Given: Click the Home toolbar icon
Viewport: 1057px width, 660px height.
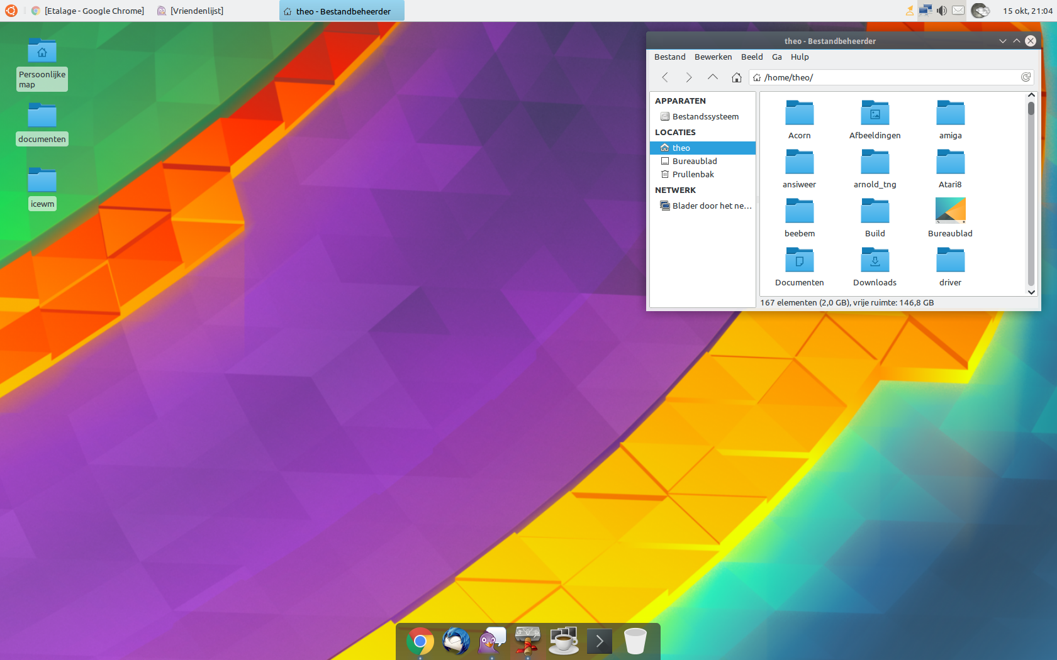Looking at the screenshot, I should coord(737,77).
